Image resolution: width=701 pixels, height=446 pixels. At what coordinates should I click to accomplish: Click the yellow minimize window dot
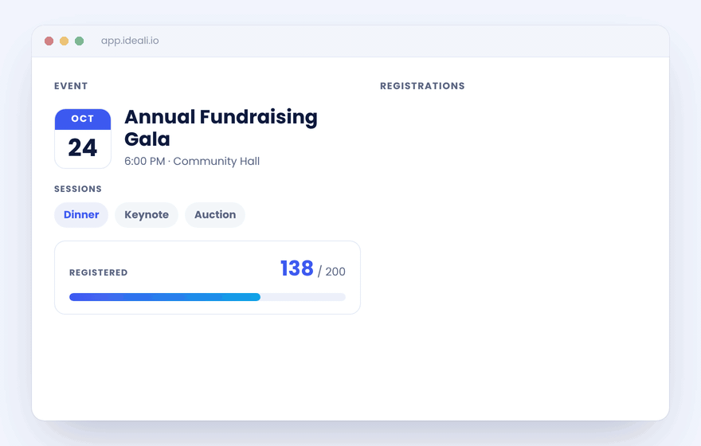(65, 41)
